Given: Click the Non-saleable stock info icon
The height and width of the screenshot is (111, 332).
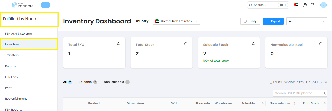Looking at the screenshot, I should (321, 44).
